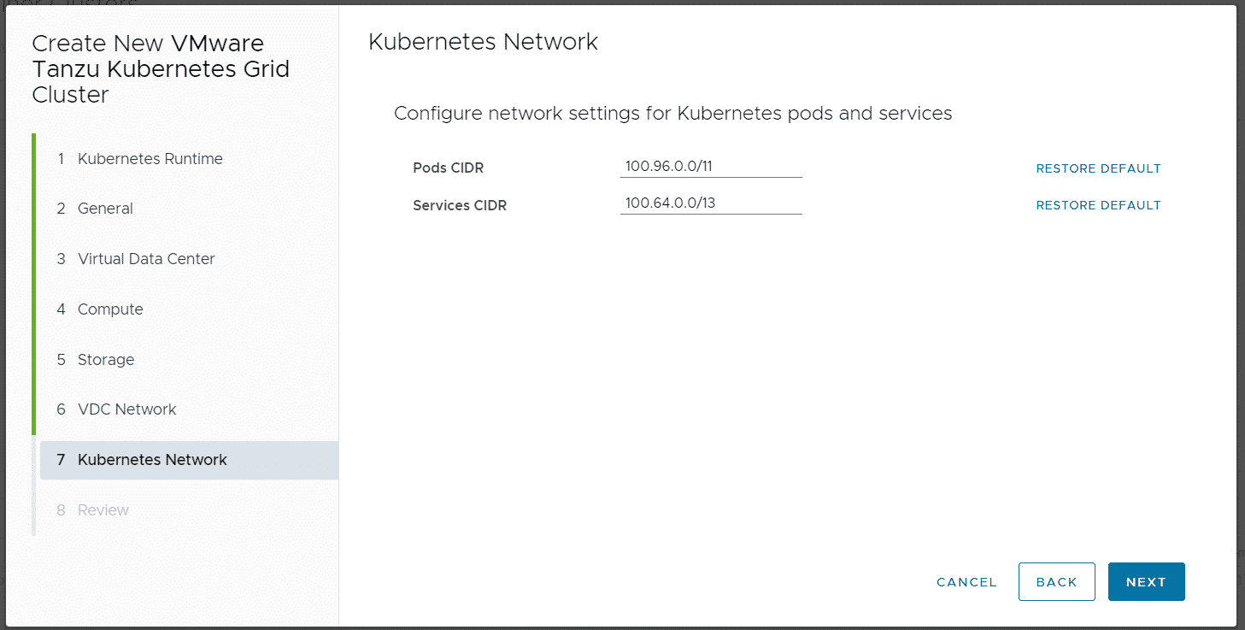Viewport: 1245px width, 630px height.
Task: Go back to the previous step
Action: tap(1057, 582)
